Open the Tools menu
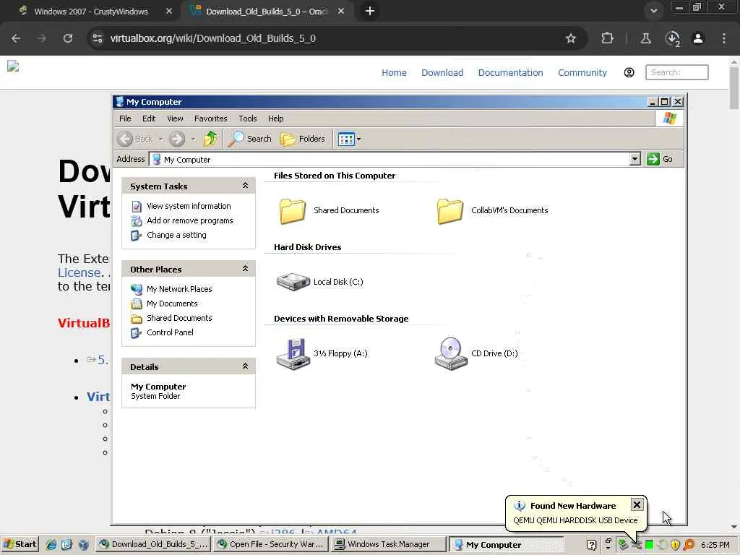Screen dimensions: 740x555 point(248,119)
